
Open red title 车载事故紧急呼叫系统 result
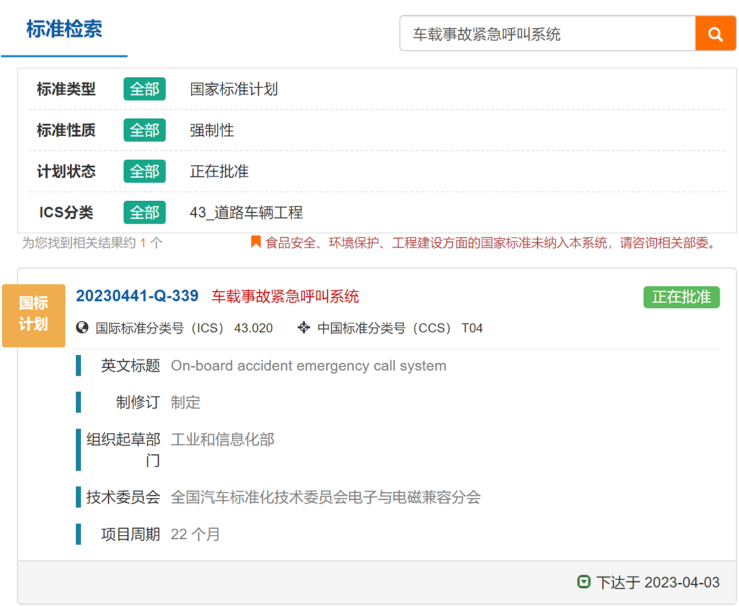[x=285, y=296]
